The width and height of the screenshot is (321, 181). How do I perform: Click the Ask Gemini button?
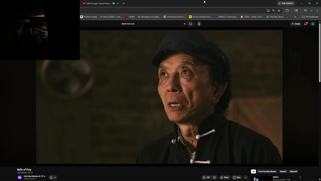[286, 3]
